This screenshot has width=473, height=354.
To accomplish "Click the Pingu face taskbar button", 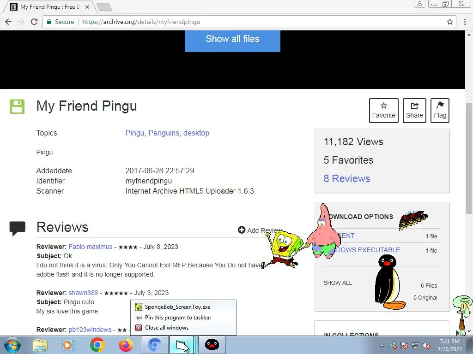I will tap(212, 345).
